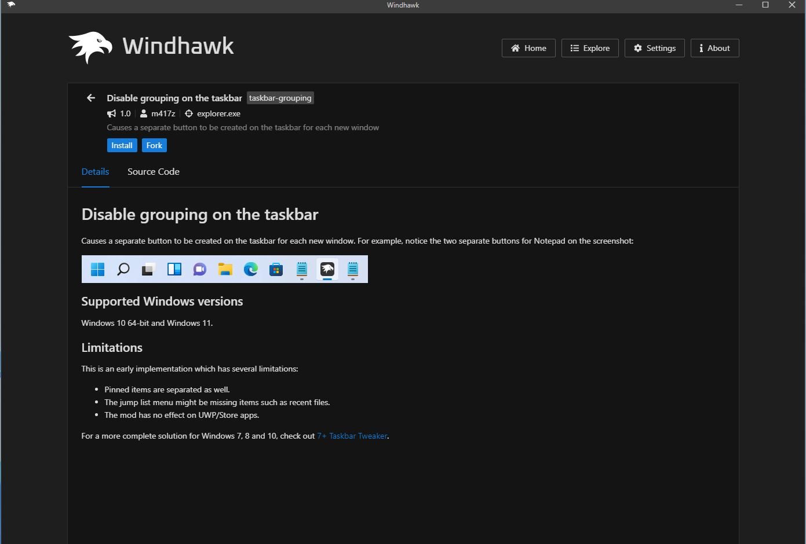Screen dimensions: 806x544
Task: Click the target process crosshair icon
Action: point(189,113)
